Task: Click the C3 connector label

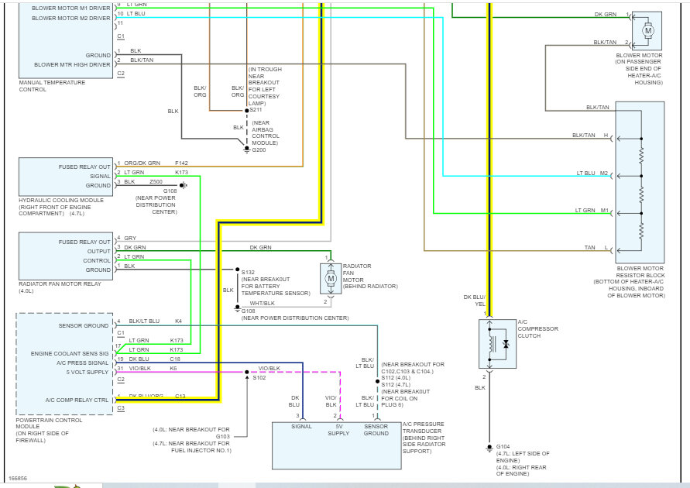Action: click(x=121, y=408)
